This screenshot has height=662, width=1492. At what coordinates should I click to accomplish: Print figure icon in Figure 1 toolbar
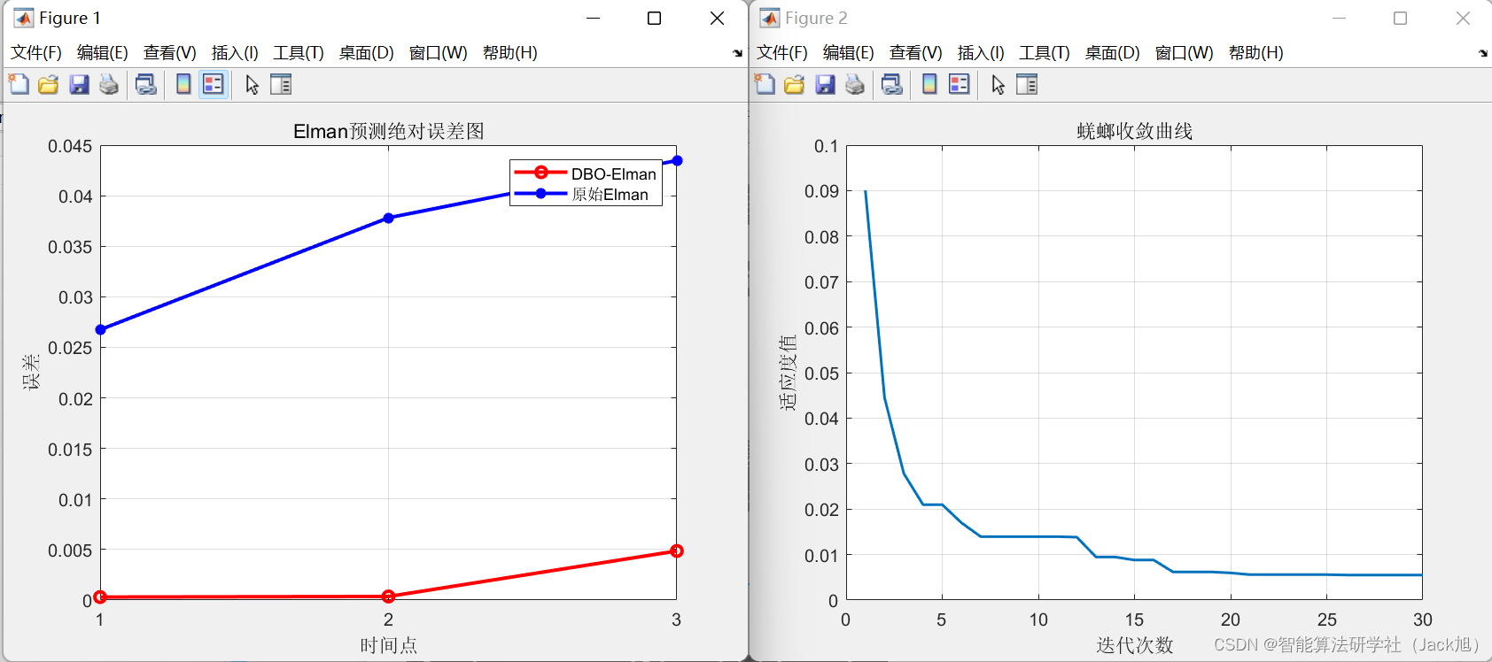tap(109, 85)
